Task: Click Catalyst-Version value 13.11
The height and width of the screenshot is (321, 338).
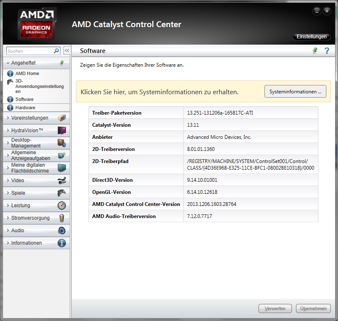Action: click(x=193, y=125)
